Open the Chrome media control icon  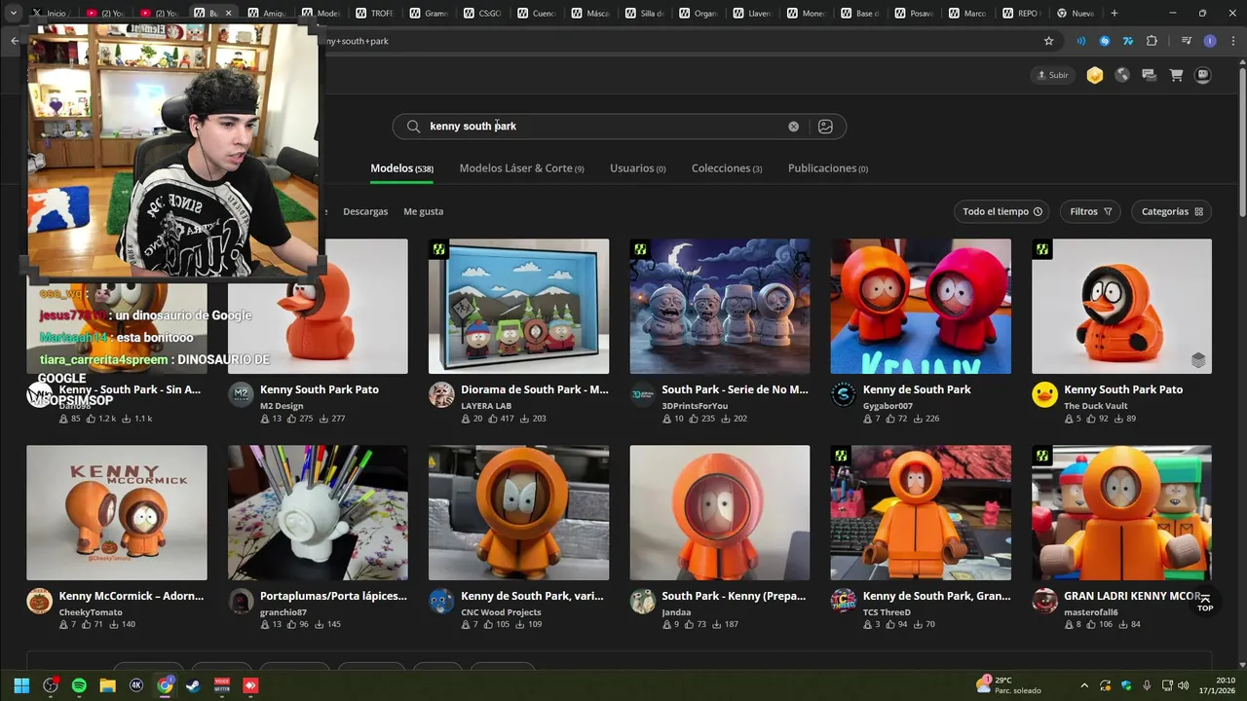point(1186,41)
